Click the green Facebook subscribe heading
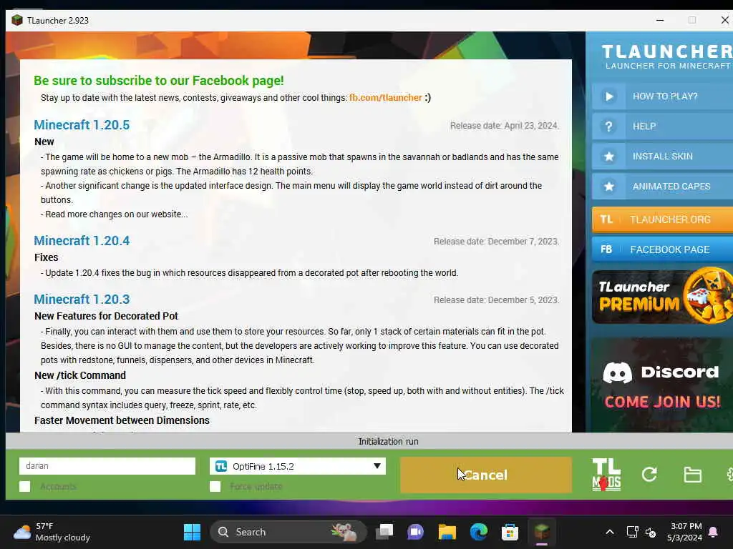The height and width of the screenshot is (549, 733). pos(159,80)
